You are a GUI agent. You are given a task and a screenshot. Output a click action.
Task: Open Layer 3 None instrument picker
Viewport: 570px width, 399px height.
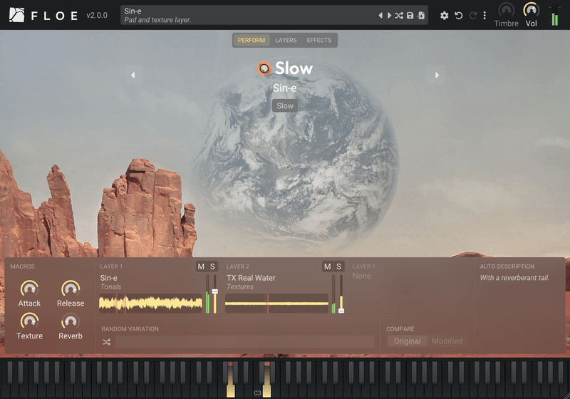[x=362, y=276]
